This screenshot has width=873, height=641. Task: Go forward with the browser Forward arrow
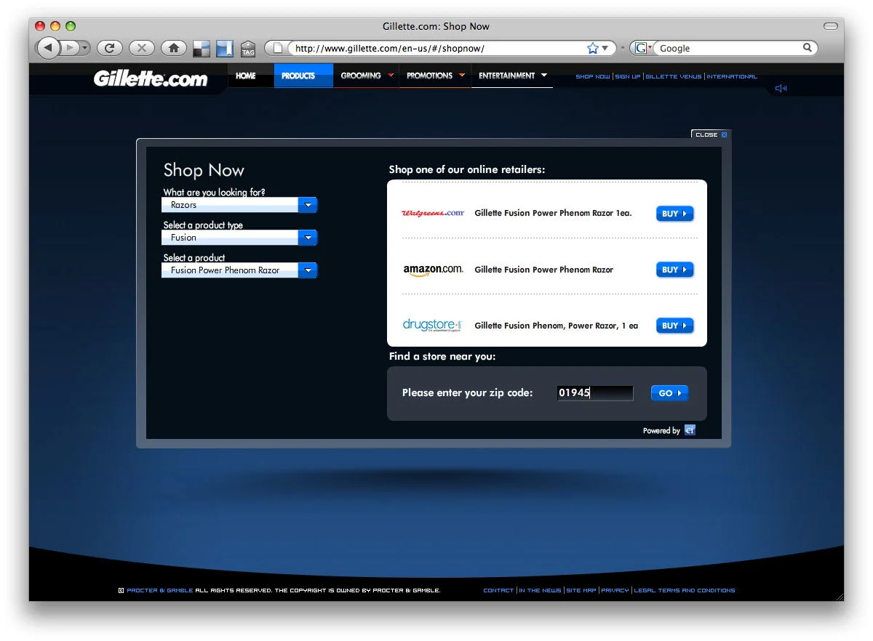pos(70,48)
